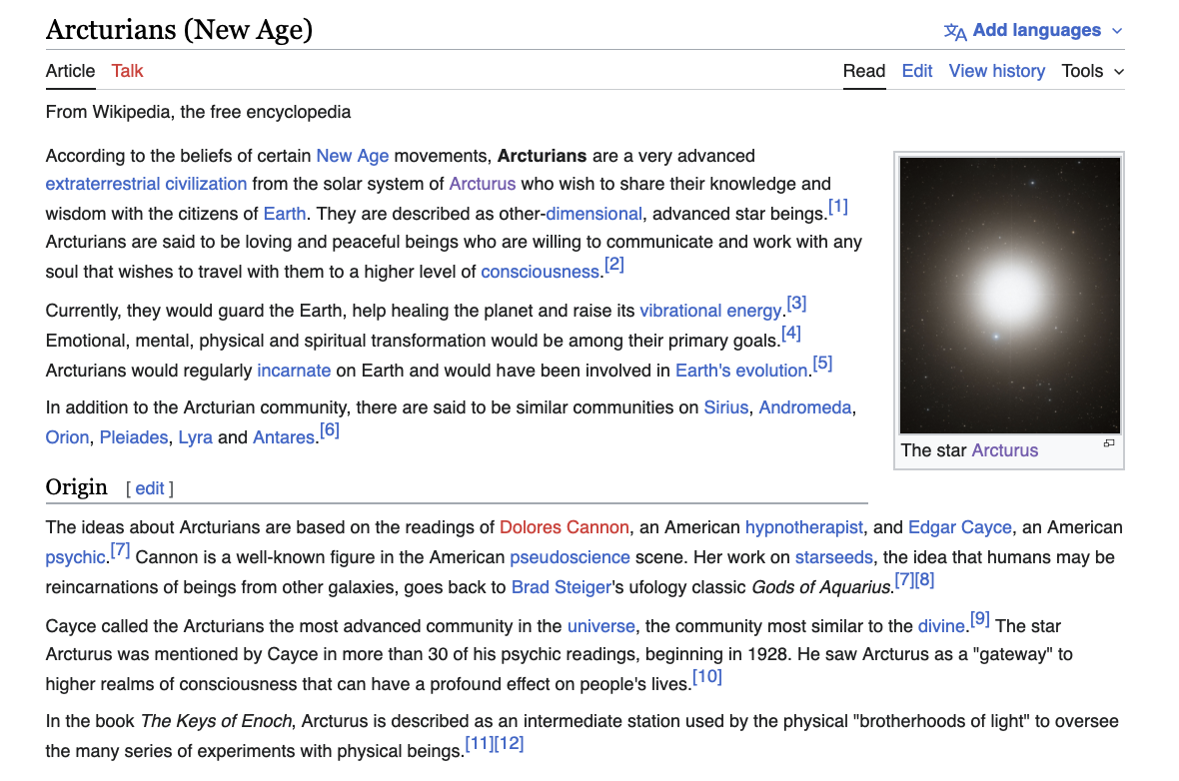Click the edit link beside the Origin heading
1179x781 pixels.
[150, 488]
